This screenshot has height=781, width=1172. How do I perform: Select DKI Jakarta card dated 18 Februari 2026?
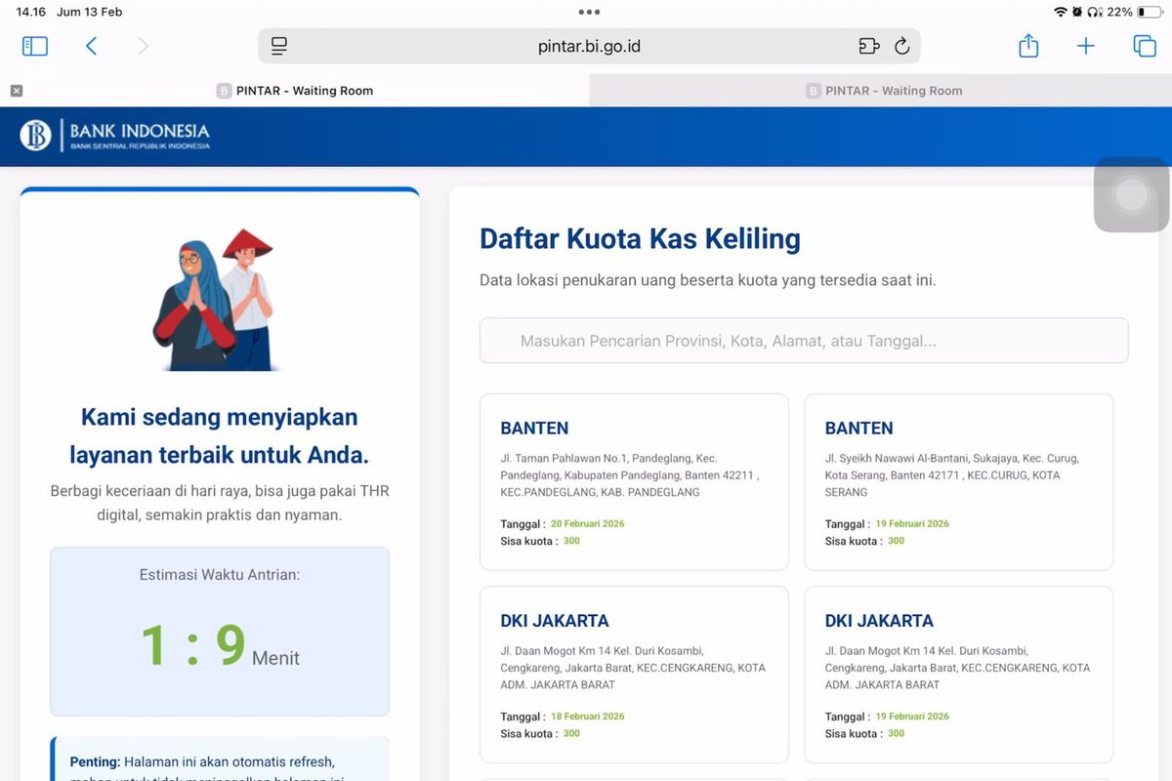point(634,675)
